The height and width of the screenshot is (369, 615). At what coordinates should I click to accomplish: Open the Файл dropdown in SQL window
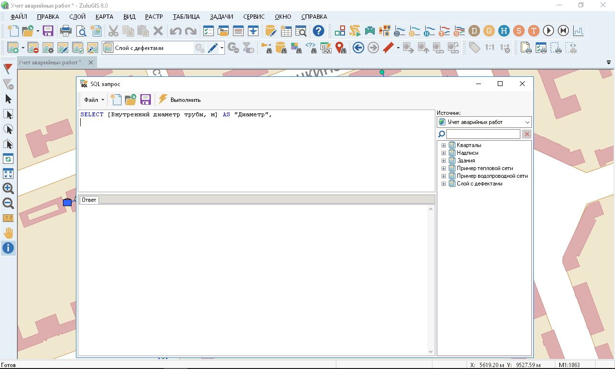[x=94, y=100]
